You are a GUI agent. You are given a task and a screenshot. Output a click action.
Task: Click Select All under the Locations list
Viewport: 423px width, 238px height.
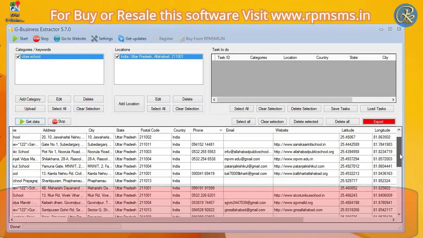[x=158, y=109]
